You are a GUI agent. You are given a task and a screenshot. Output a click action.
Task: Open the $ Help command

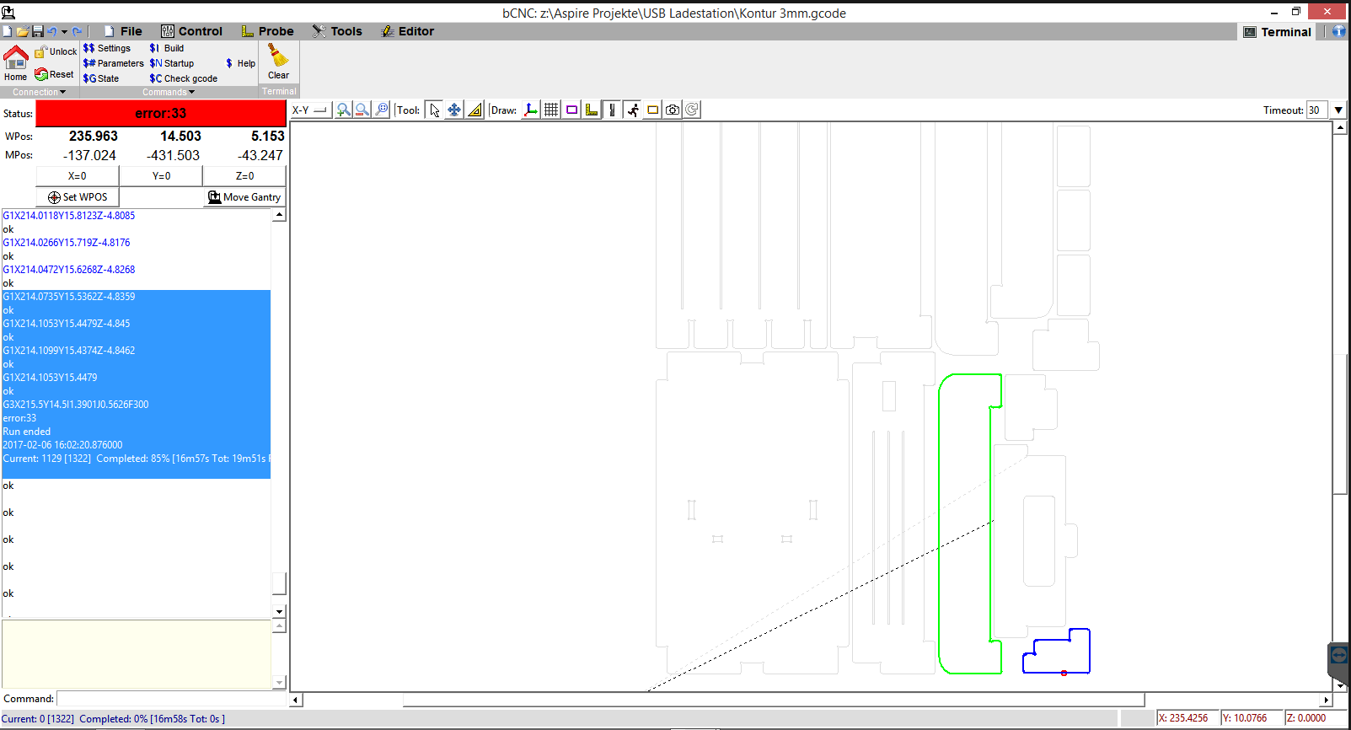(x=240, y=63)
